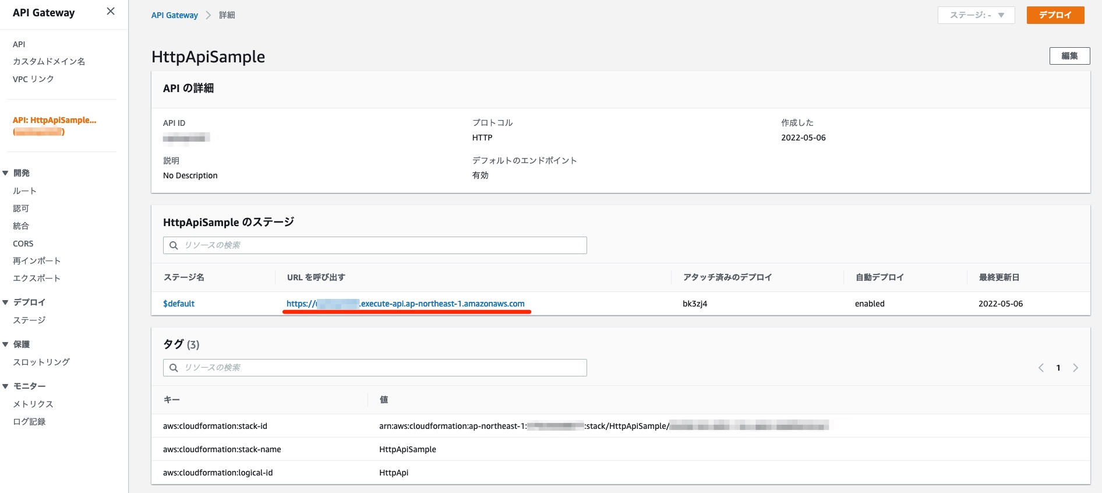
Task: Close the API Gateway sidebar panel
Action: pos(111,12)
